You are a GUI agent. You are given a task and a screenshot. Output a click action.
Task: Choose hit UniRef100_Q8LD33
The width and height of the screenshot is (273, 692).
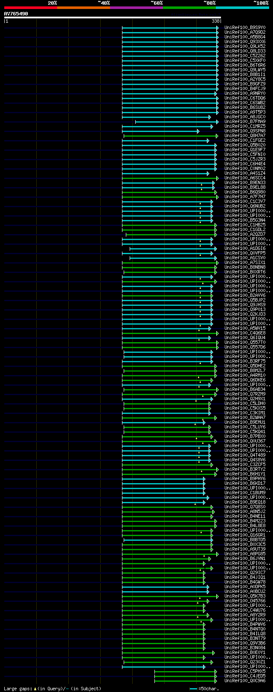[245, 51]
